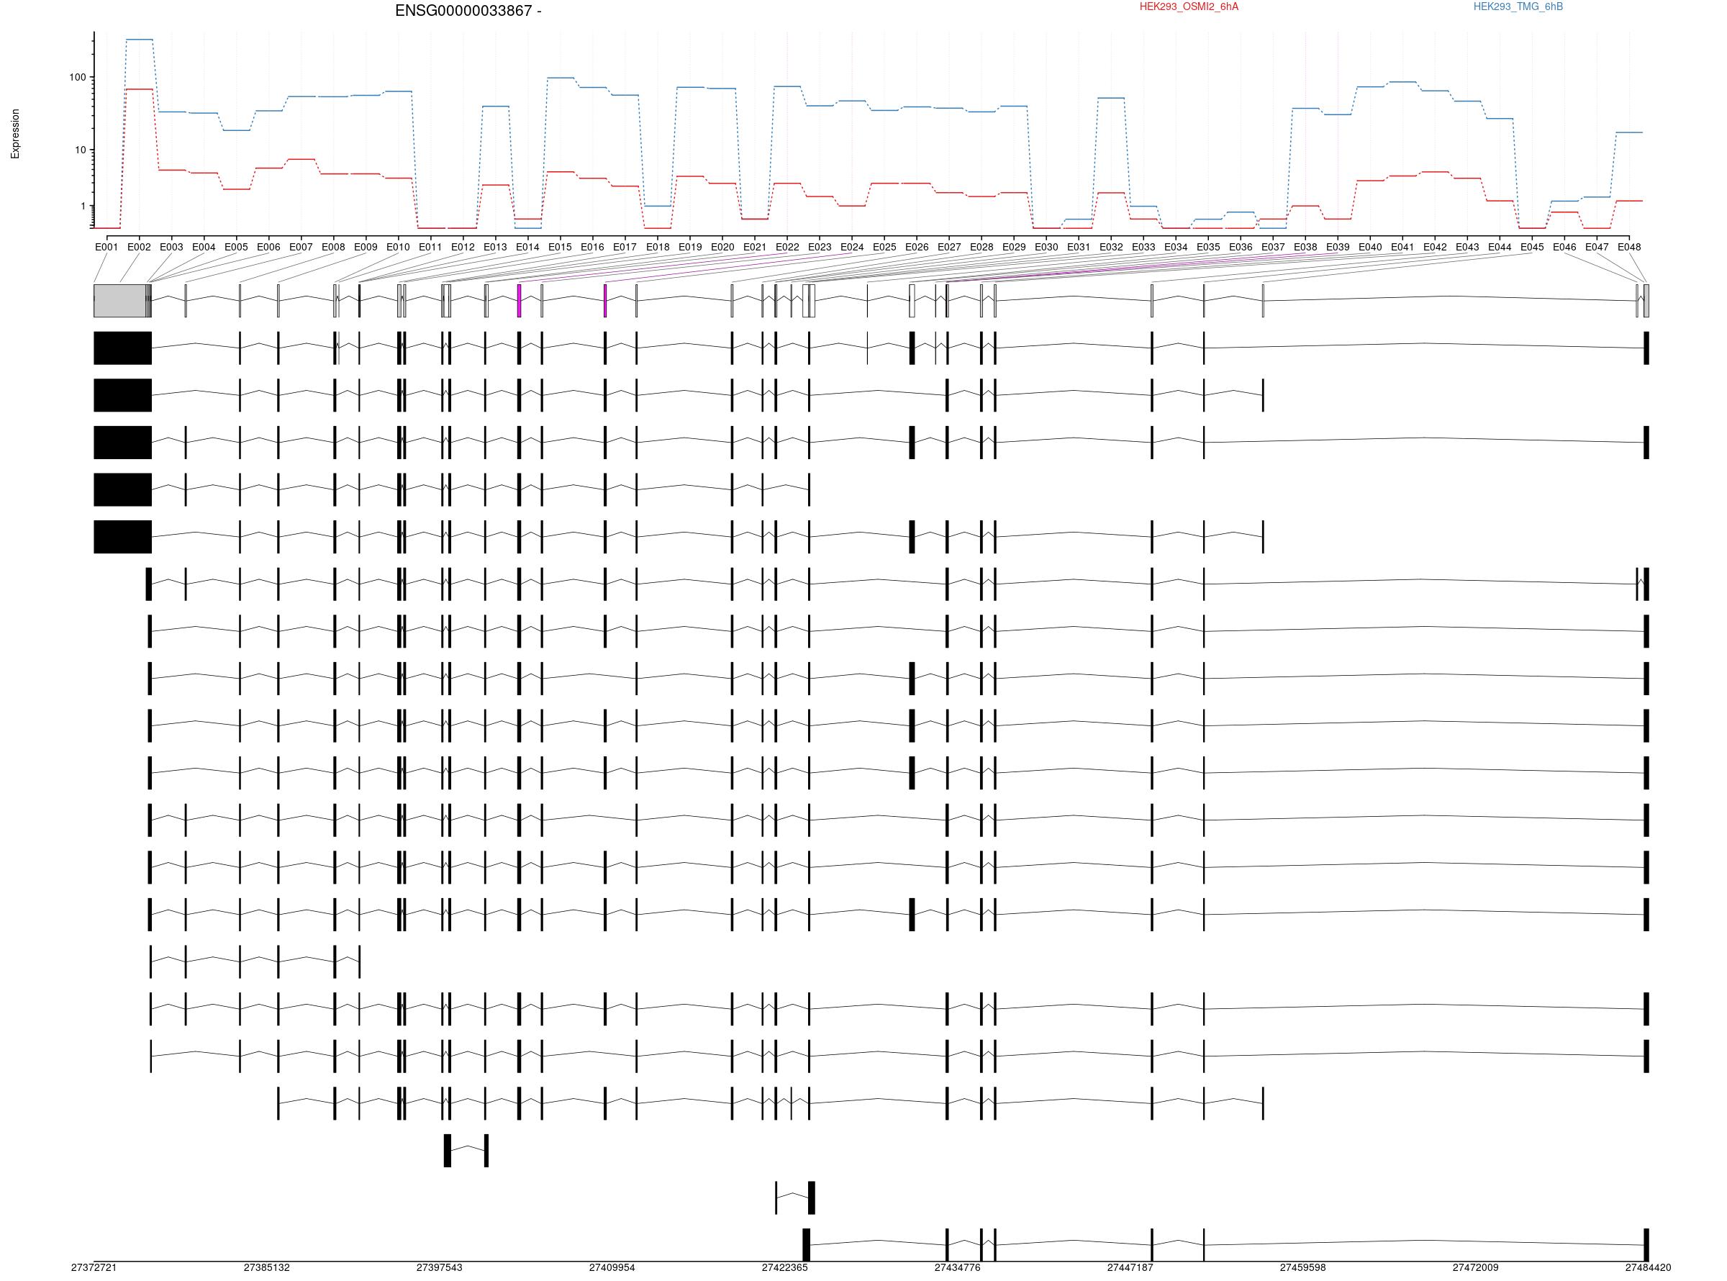
Task: Click exon label E018
Action: [x=657, y=248]
